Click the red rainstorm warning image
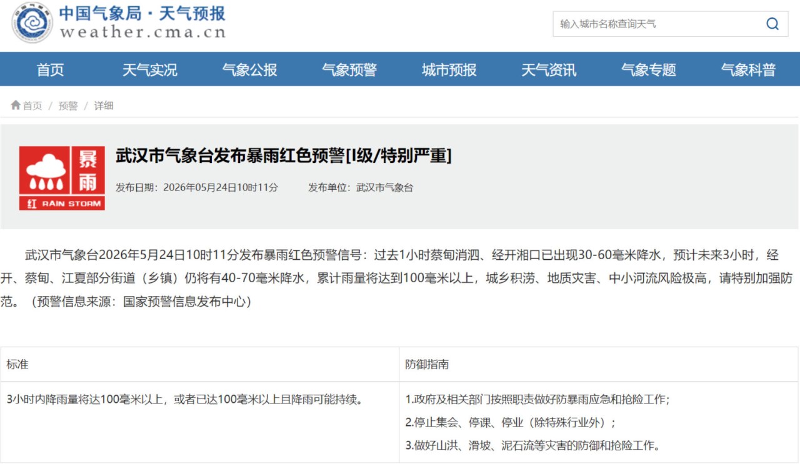 pos(62,178)
